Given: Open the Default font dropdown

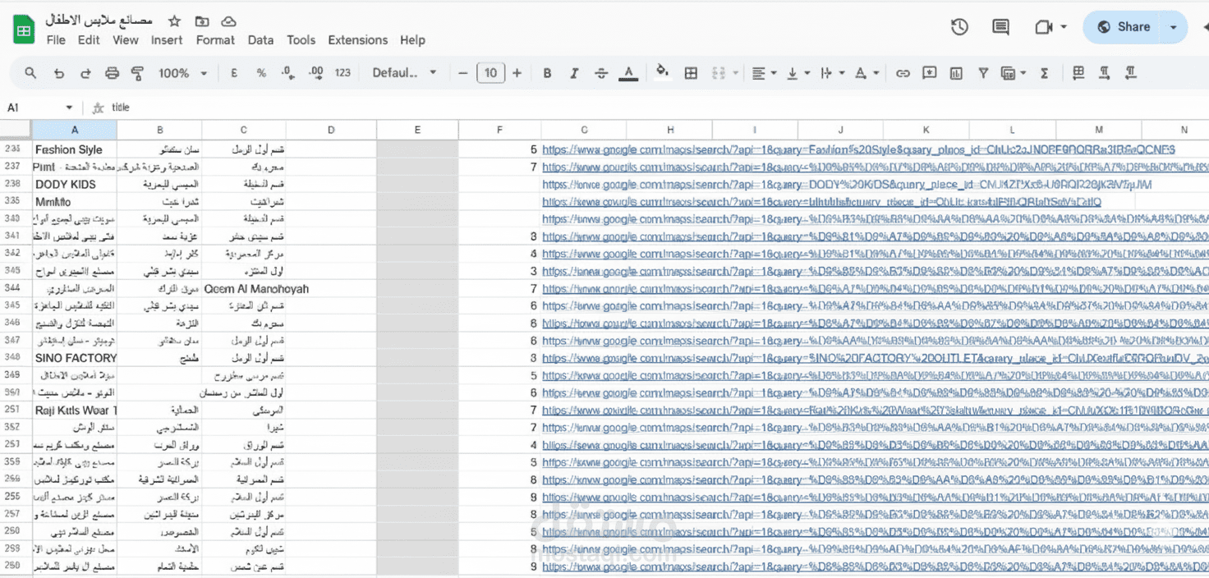Looking at the screenshot, I should point(404,73).
